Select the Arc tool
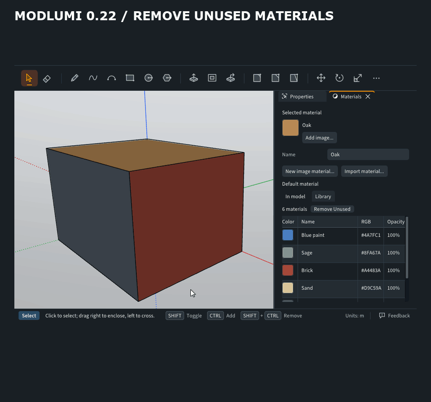 coord(111,78)
